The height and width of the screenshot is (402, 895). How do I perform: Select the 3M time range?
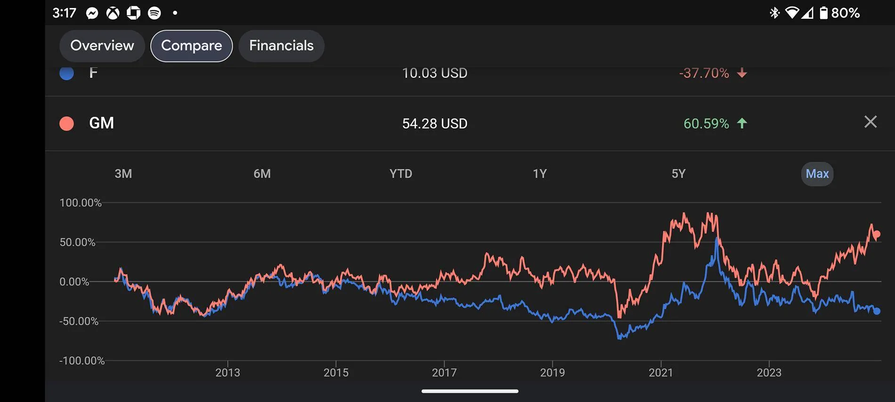(123, 173)
